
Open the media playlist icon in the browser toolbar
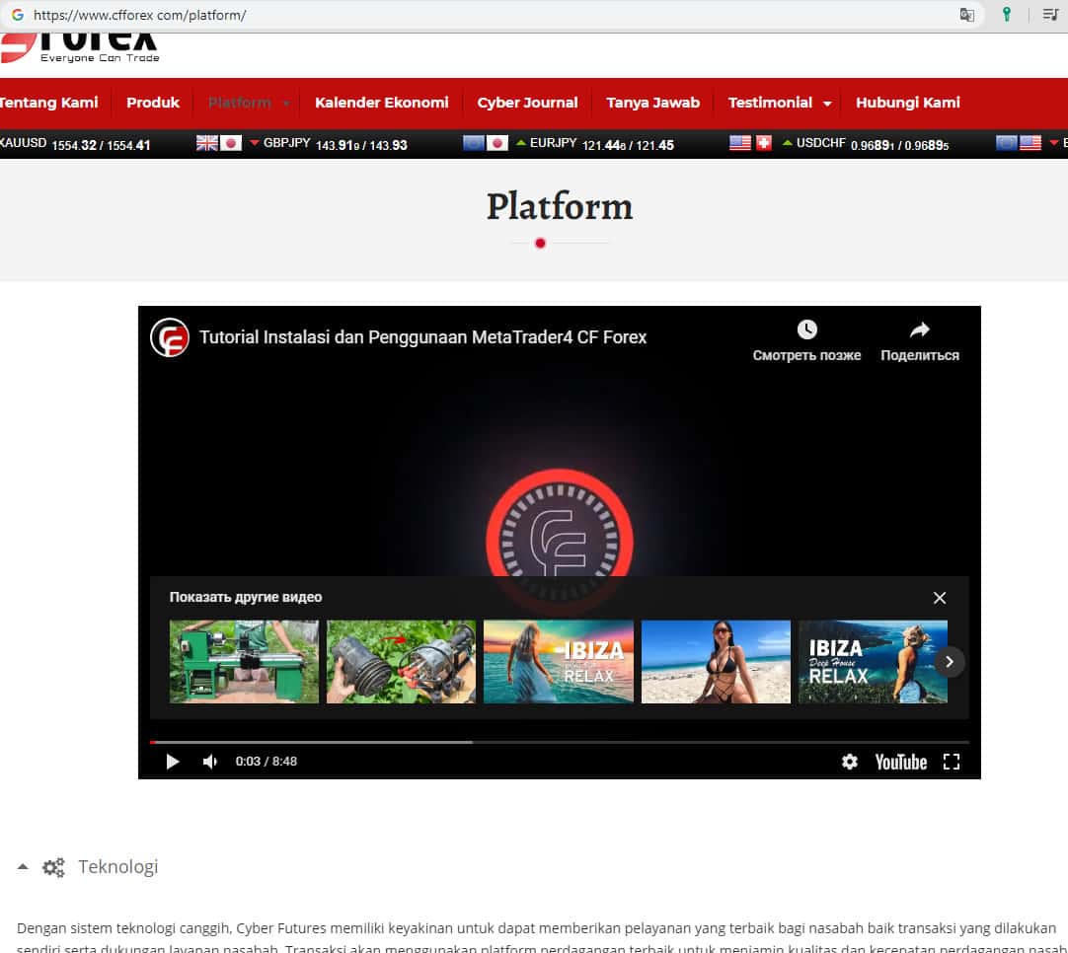coord(1049,14)
